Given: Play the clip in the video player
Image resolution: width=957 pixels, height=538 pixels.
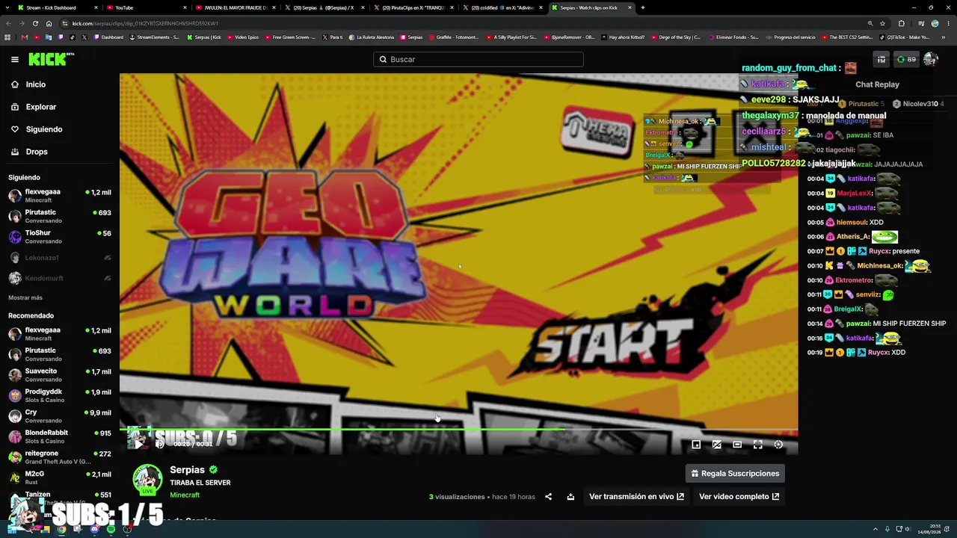Looking at the screenshot, I should tap(138, 444).
